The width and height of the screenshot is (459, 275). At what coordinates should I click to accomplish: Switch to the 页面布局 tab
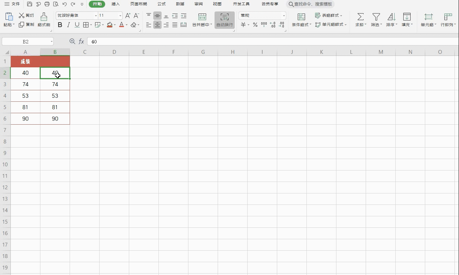pyautogui.click(x=139, y=4)
